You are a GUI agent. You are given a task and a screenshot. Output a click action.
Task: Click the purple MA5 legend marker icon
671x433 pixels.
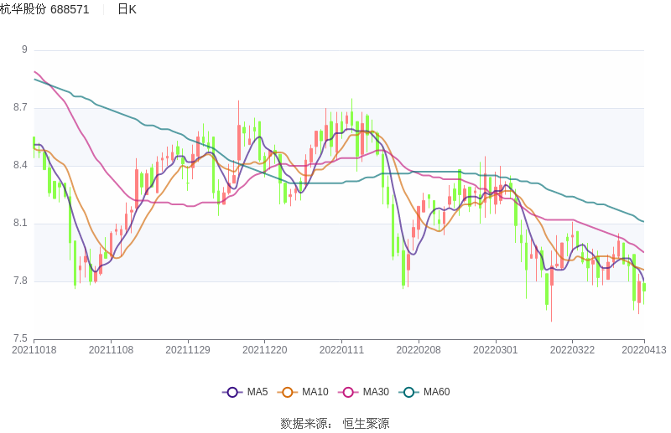point(233,392)
